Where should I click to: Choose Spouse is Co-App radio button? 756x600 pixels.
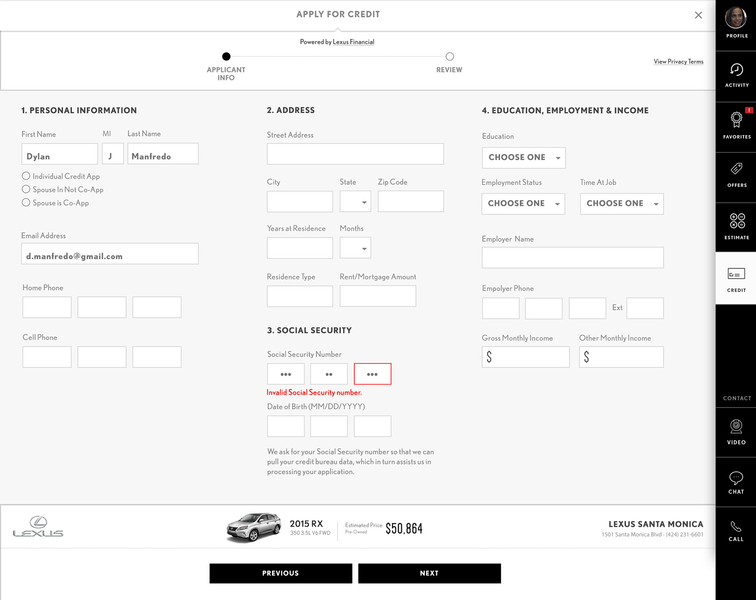point(26,202)
